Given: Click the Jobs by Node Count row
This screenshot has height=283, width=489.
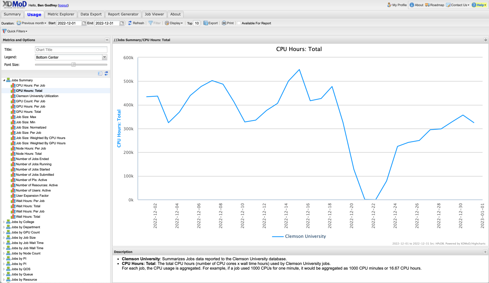Looking at the screenshot, I should (x=56, y=253).
